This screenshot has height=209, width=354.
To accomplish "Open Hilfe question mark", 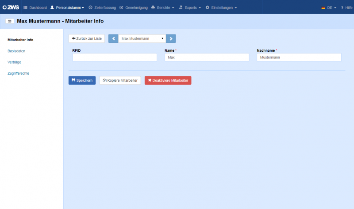I will 346,8.
